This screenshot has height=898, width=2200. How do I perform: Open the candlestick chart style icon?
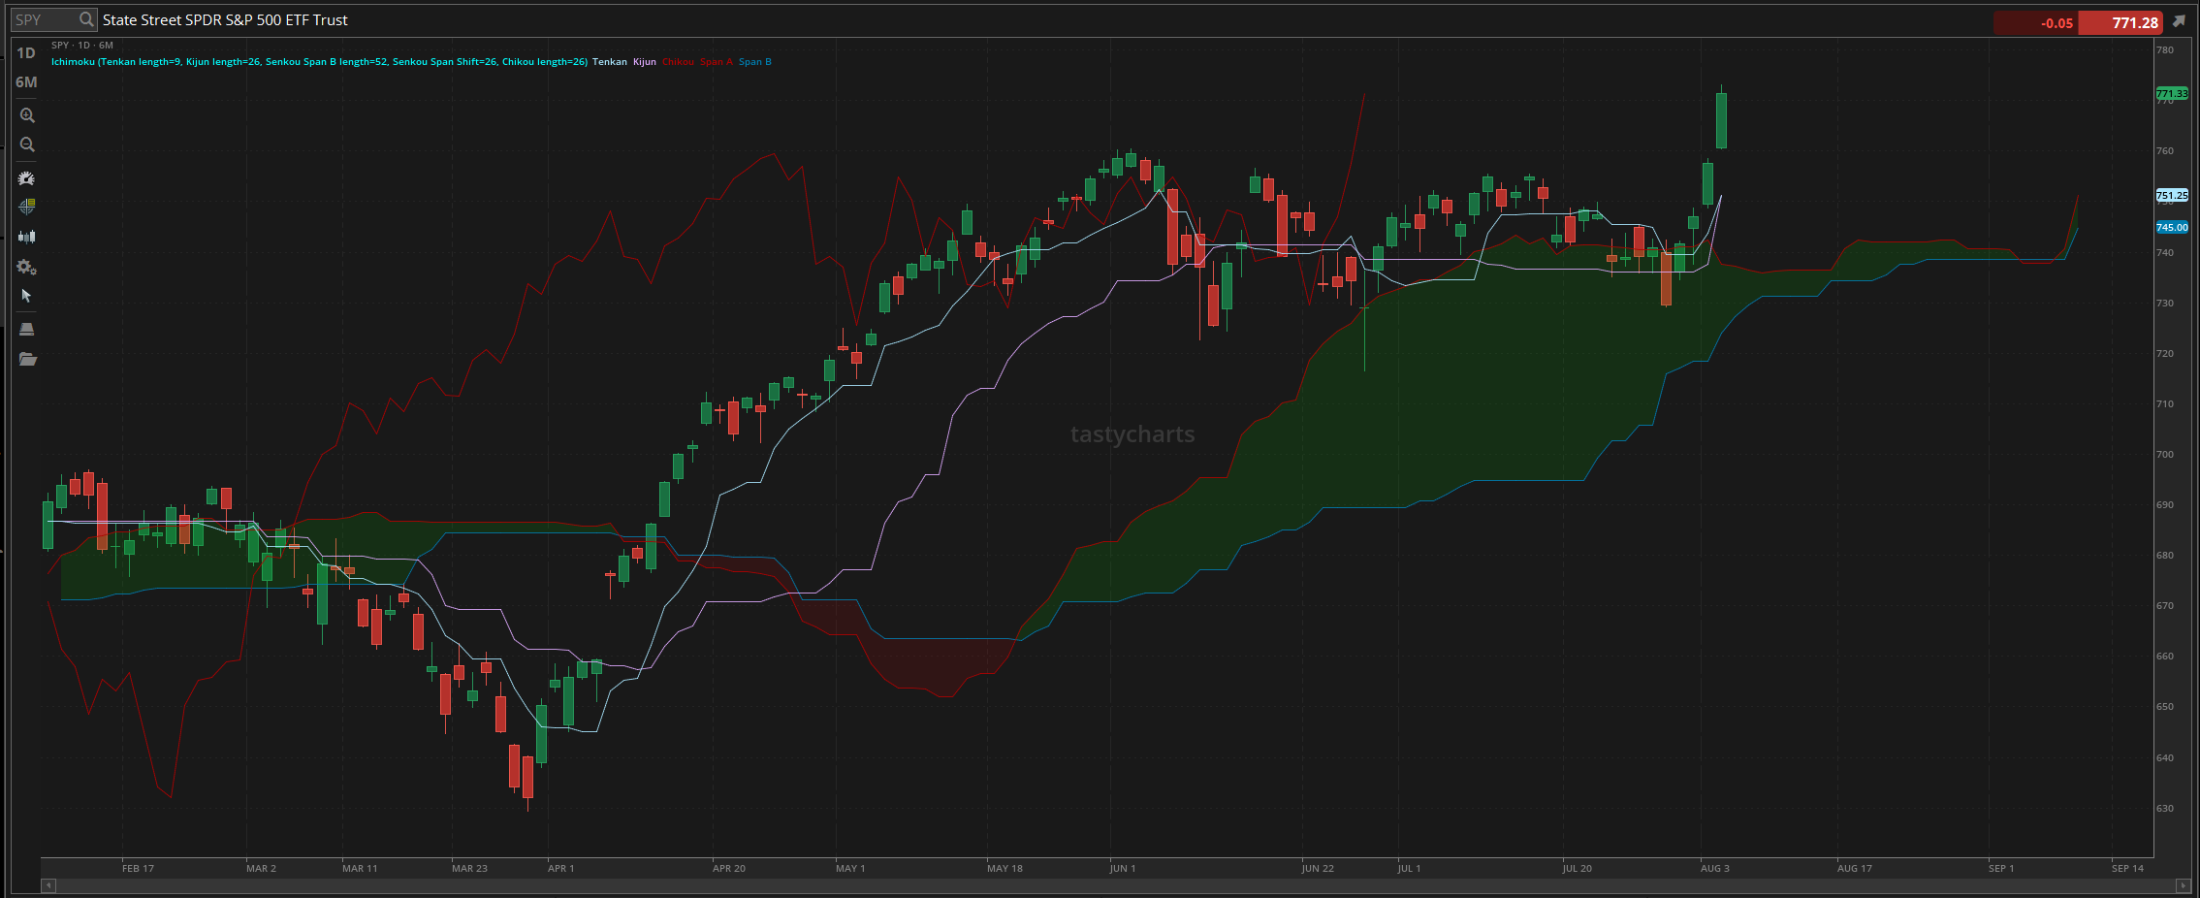click(27, 237)
